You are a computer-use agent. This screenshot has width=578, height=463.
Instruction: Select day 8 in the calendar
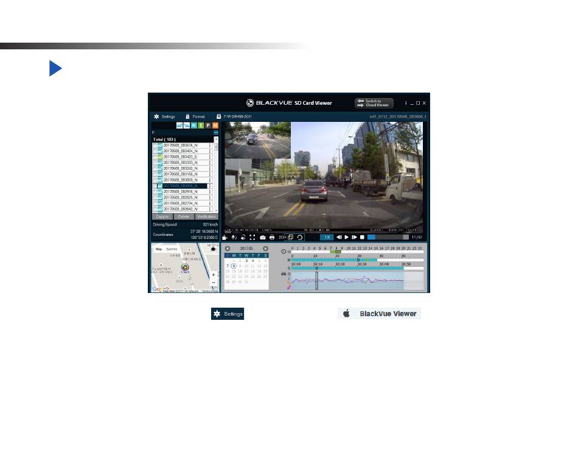[x=234, y=266]
